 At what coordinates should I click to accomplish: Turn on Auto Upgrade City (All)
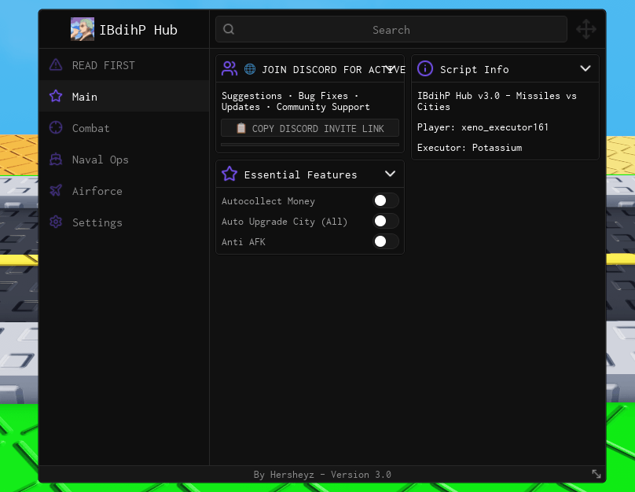(x=386, y=221)
